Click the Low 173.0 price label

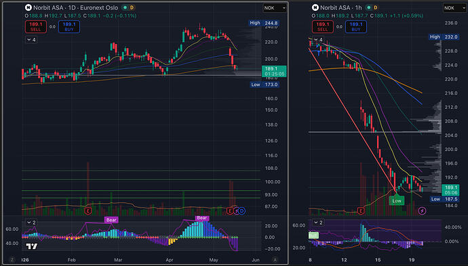tap(265, 85)
